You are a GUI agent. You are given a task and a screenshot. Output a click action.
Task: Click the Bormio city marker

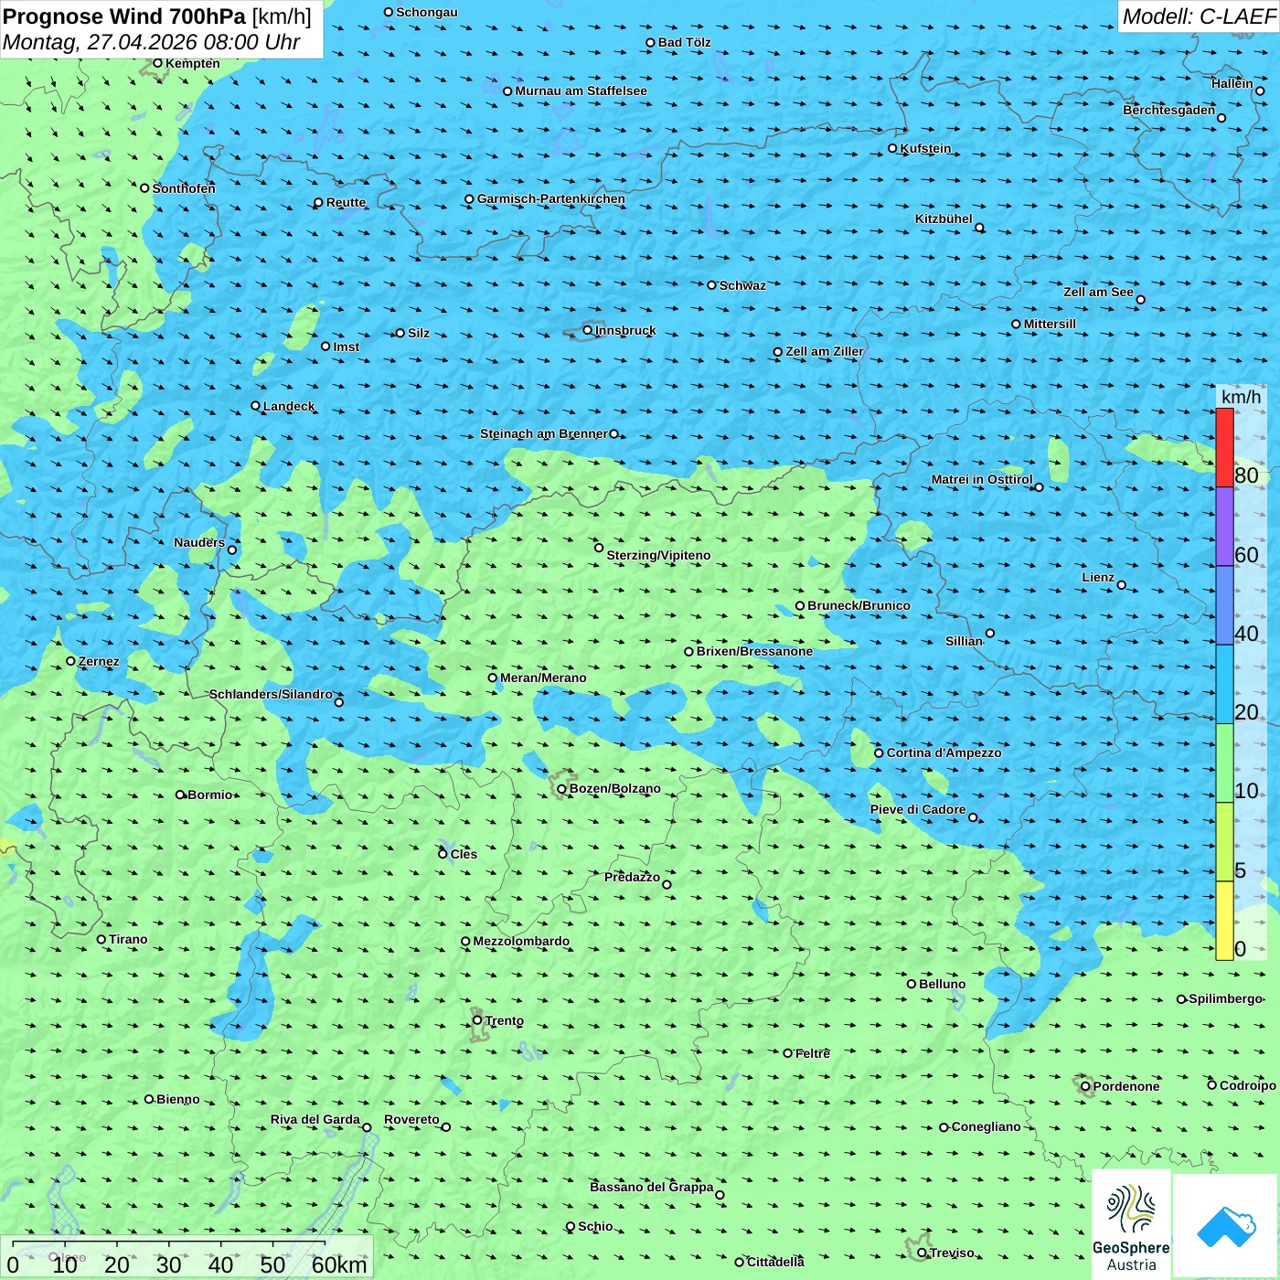click(180, 795)
